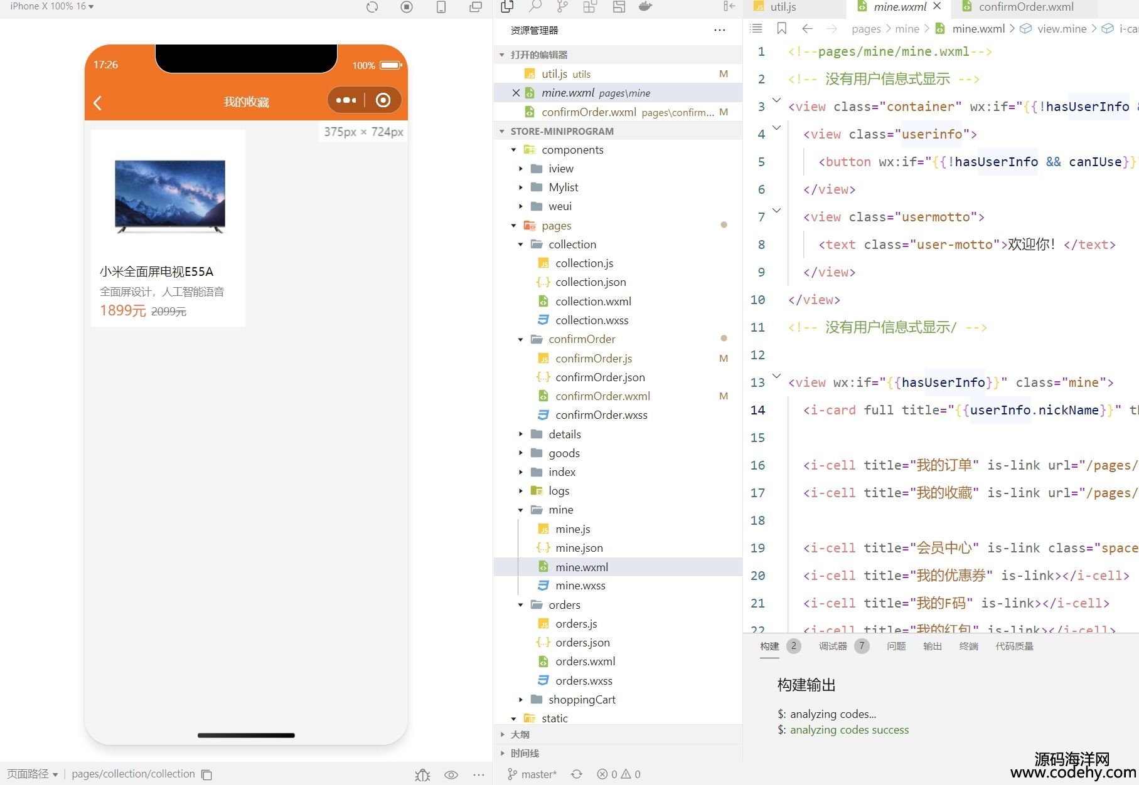
Task: Switch to the 代码质量 panel tab
Action: [1014, 646]
